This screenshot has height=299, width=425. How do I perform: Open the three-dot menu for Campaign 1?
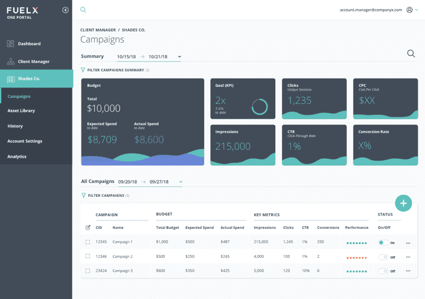click(408, 242)
